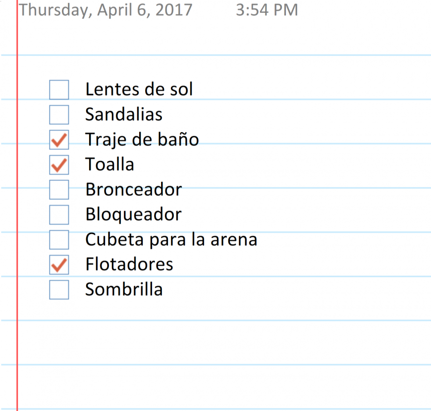431x411 pixels.
Task: Uncheck the Traje de baño checkbox
Action: click(x=59, y=140)
